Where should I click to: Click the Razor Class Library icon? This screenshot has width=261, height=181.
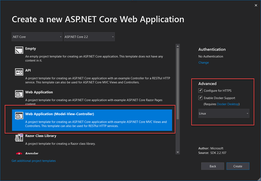click(19, 138)
